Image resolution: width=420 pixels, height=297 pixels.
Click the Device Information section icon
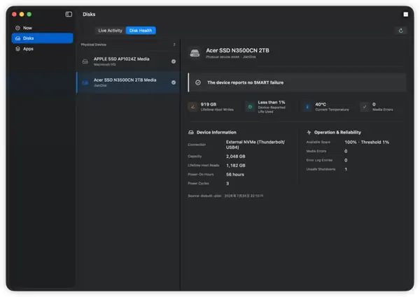(x=191, y=132)
